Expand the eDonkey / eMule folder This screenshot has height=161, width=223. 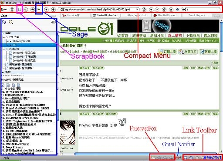point(10,41)
